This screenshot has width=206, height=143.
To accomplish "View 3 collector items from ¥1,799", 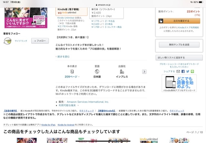I will (107, 27).
